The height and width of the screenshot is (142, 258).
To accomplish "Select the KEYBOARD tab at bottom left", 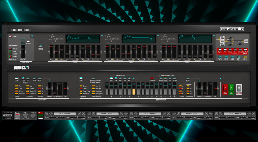I will pyautogui.click(x=8, y=113).
